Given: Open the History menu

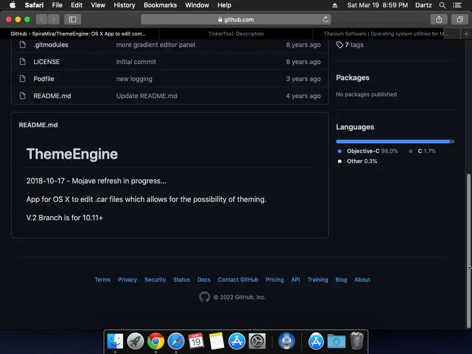Looking at the screenshot, I should 124,5.
